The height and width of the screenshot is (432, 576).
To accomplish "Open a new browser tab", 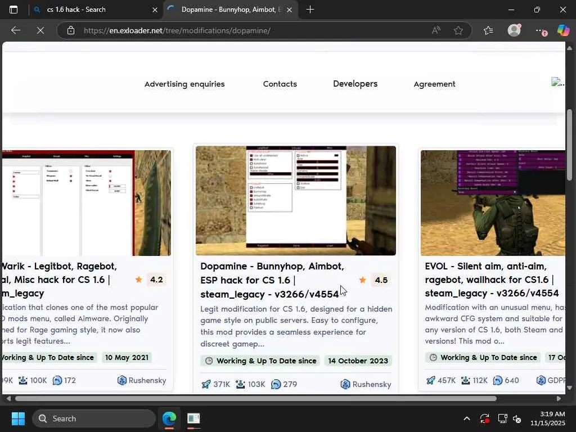I will pos(310,10).
